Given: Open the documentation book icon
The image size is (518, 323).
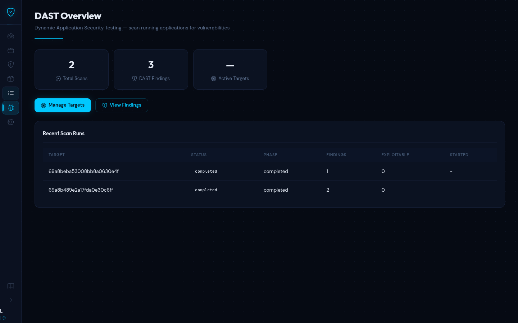Looking at the screenshot, I should tap(11, 286).
